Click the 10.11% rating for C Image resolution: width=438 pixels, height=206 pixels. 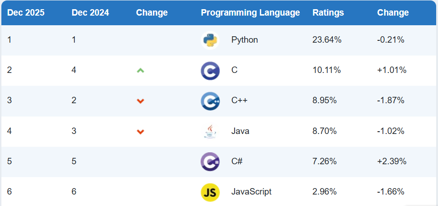326,71
